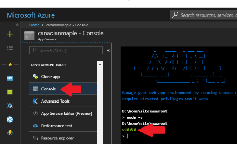237x144 pixels.
Task: Open Clone app menu item
Action: coord(63,77)
